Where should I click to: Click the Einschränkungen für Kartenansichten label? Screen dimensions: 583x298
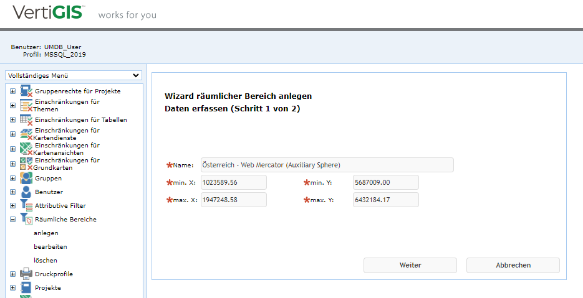point(67,149)
